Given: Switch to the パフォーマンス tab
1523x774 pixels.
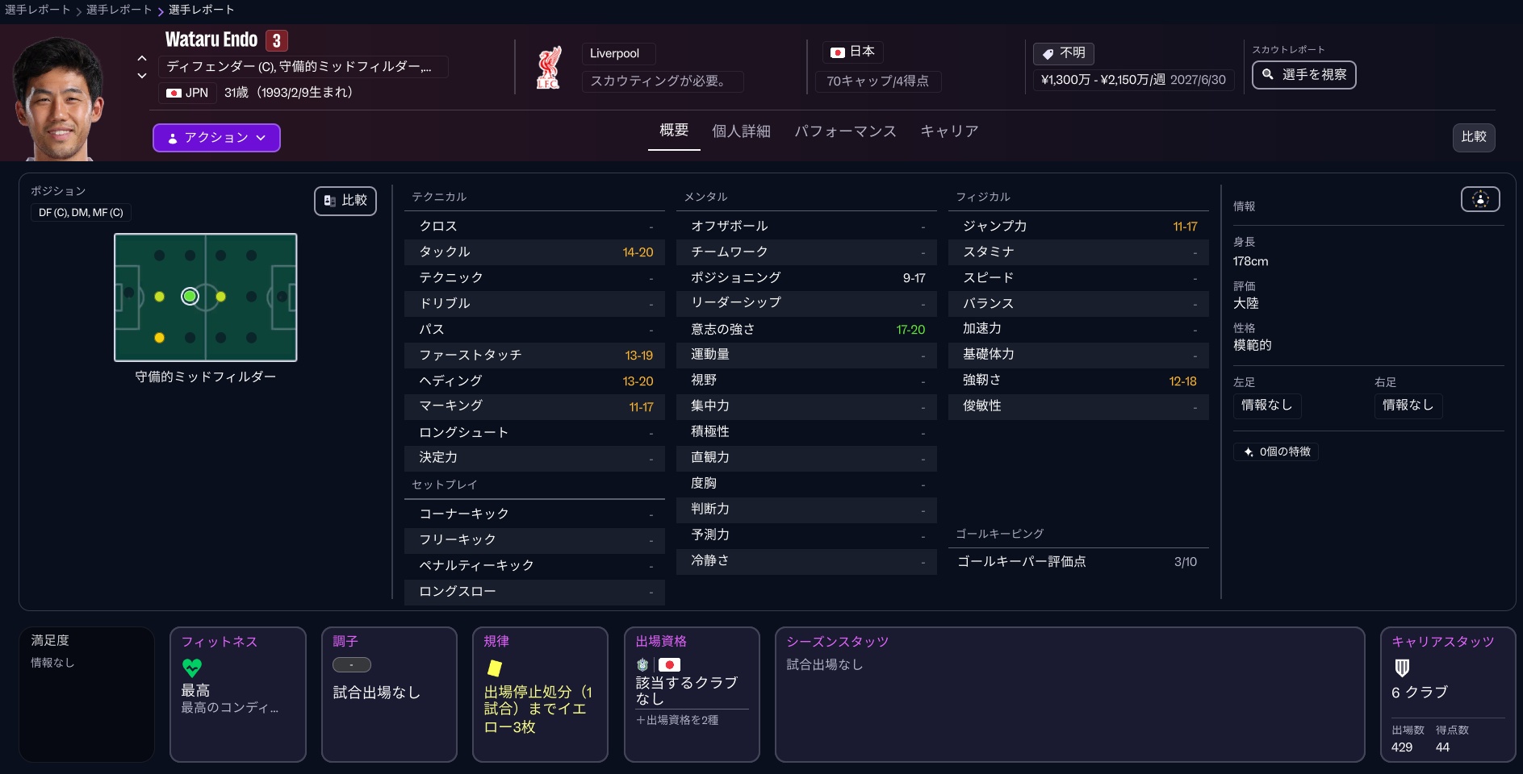Looking at the screenshot, I should (x=844, y=131).
